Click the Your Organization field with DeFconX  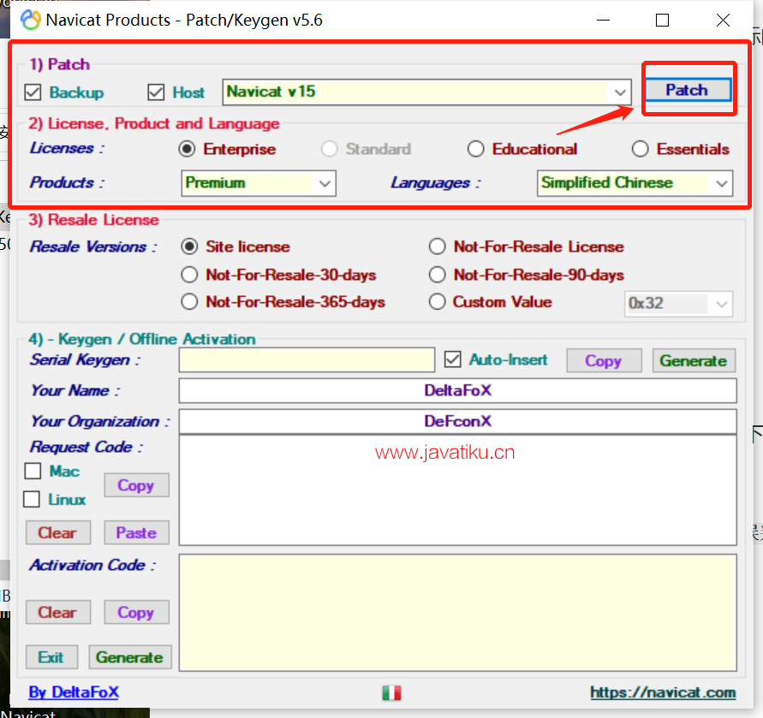pyautogui.click(x=457, y=421)
